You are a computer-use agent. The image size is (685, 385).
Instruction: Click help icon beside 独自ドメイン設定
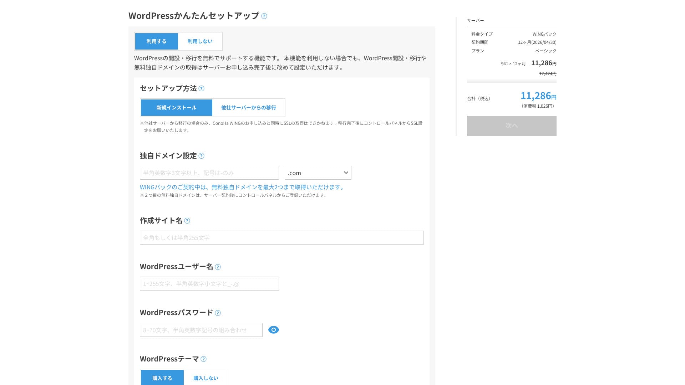201,156
